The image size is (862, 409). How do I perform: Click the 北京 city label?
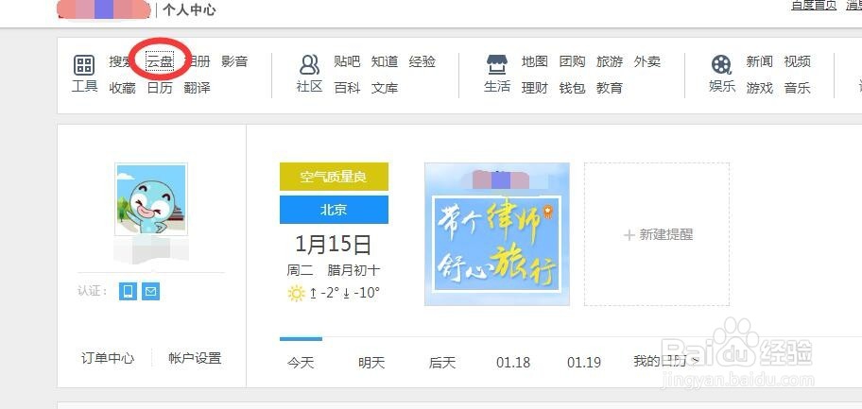tap(334, 210)
